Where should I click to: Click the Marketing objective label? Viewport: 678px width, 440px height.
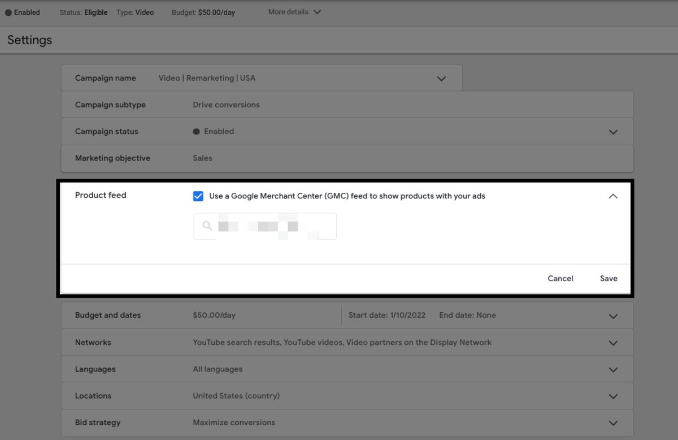pyautogui.click(x=112, y=158)
